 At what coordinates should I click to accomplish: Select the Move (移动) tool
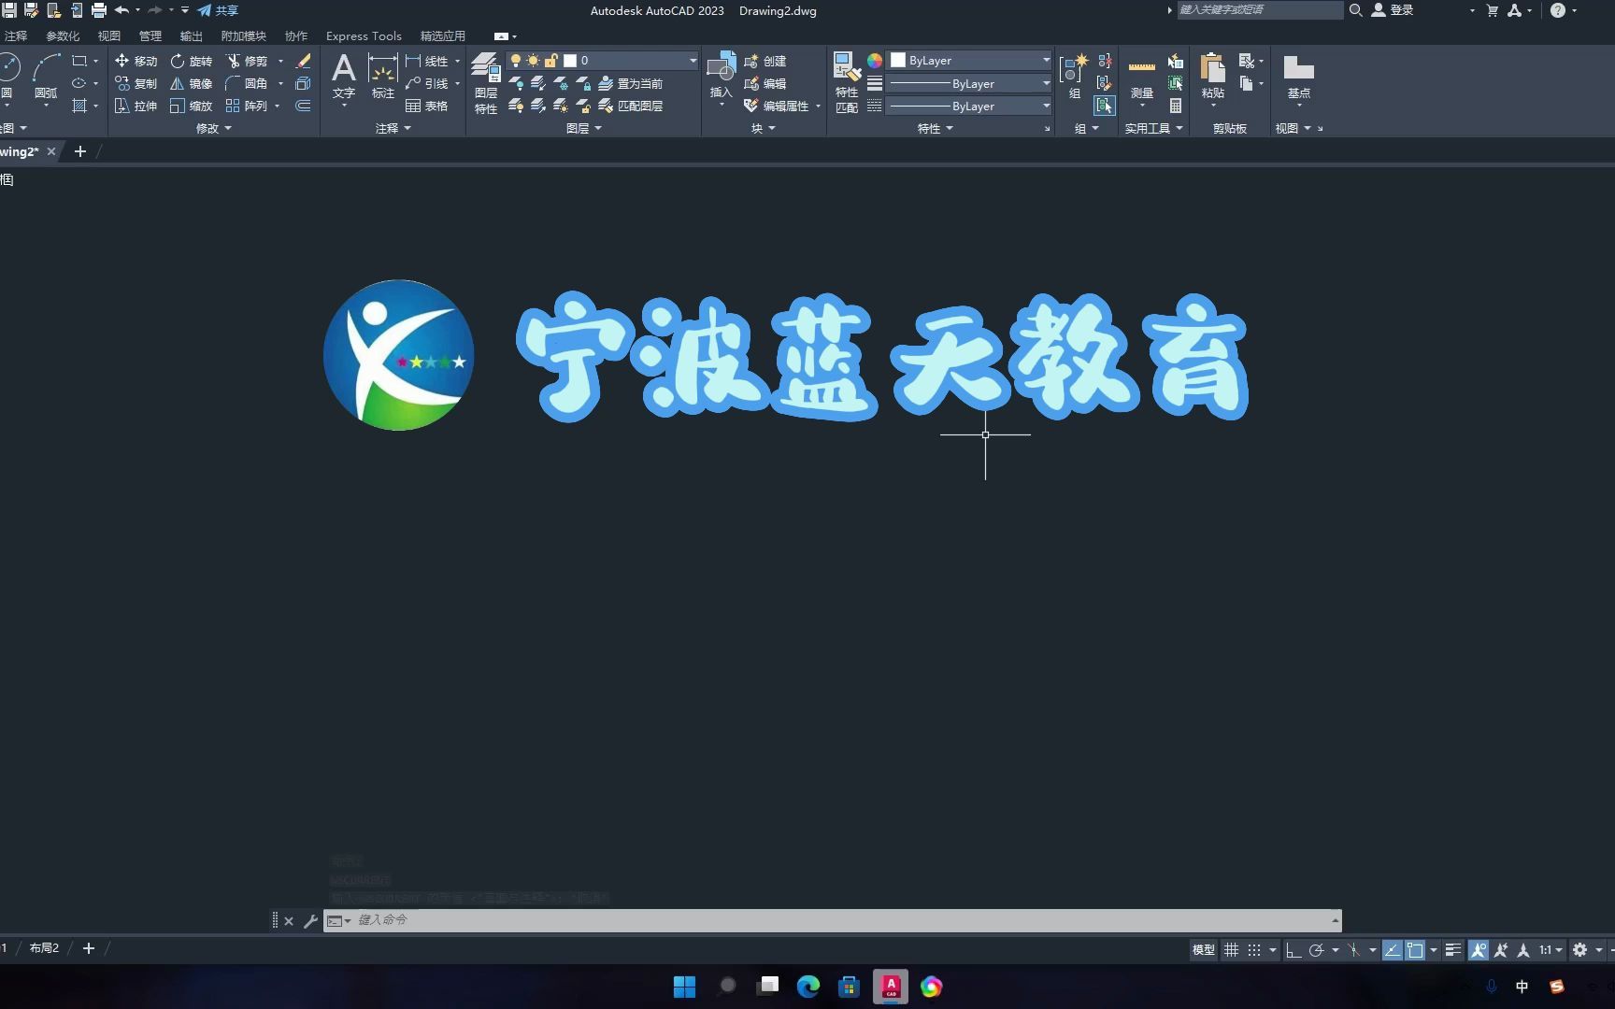tap(136, 61)
